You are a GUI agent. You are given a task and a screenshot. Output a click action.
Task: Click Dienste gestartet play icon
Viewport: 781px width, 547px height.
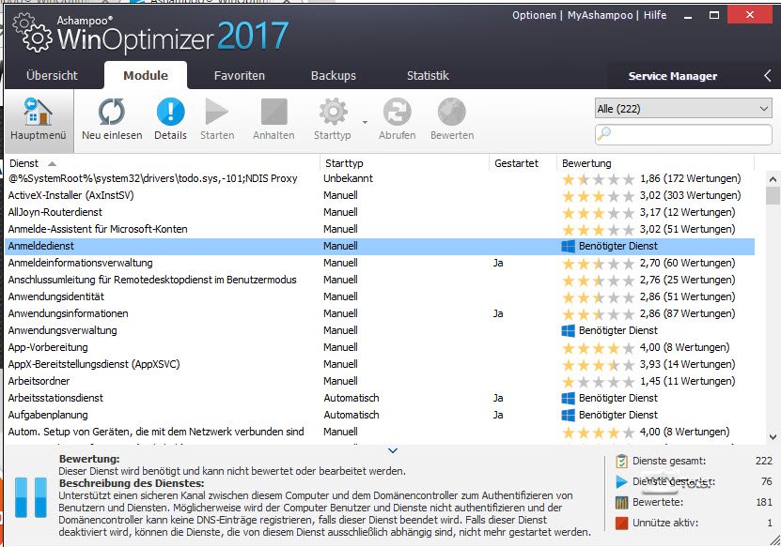pyautogui.click(x=621, y=481)
